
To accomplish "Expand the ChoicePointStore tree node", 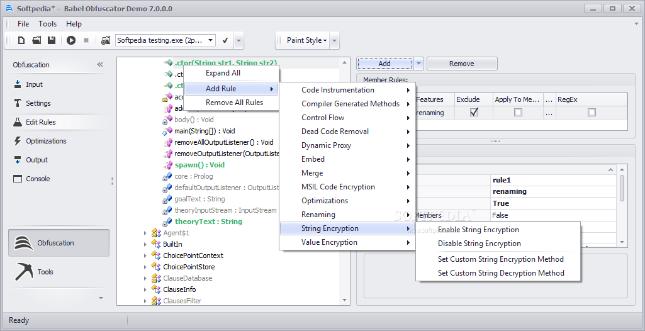I will tap(145, 267).
